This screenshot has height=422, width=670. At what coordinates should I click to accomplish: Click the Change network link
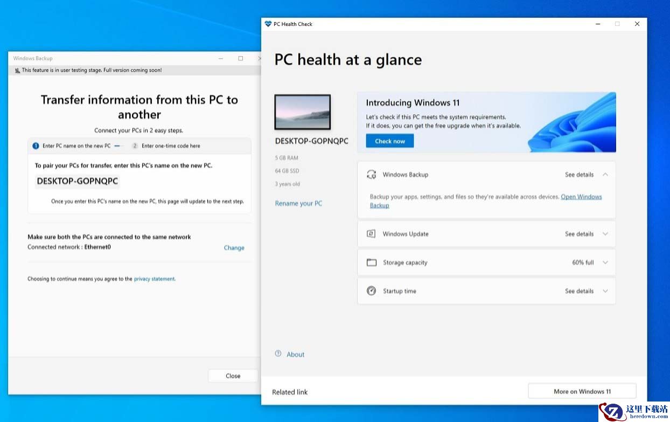click(234, 248)
